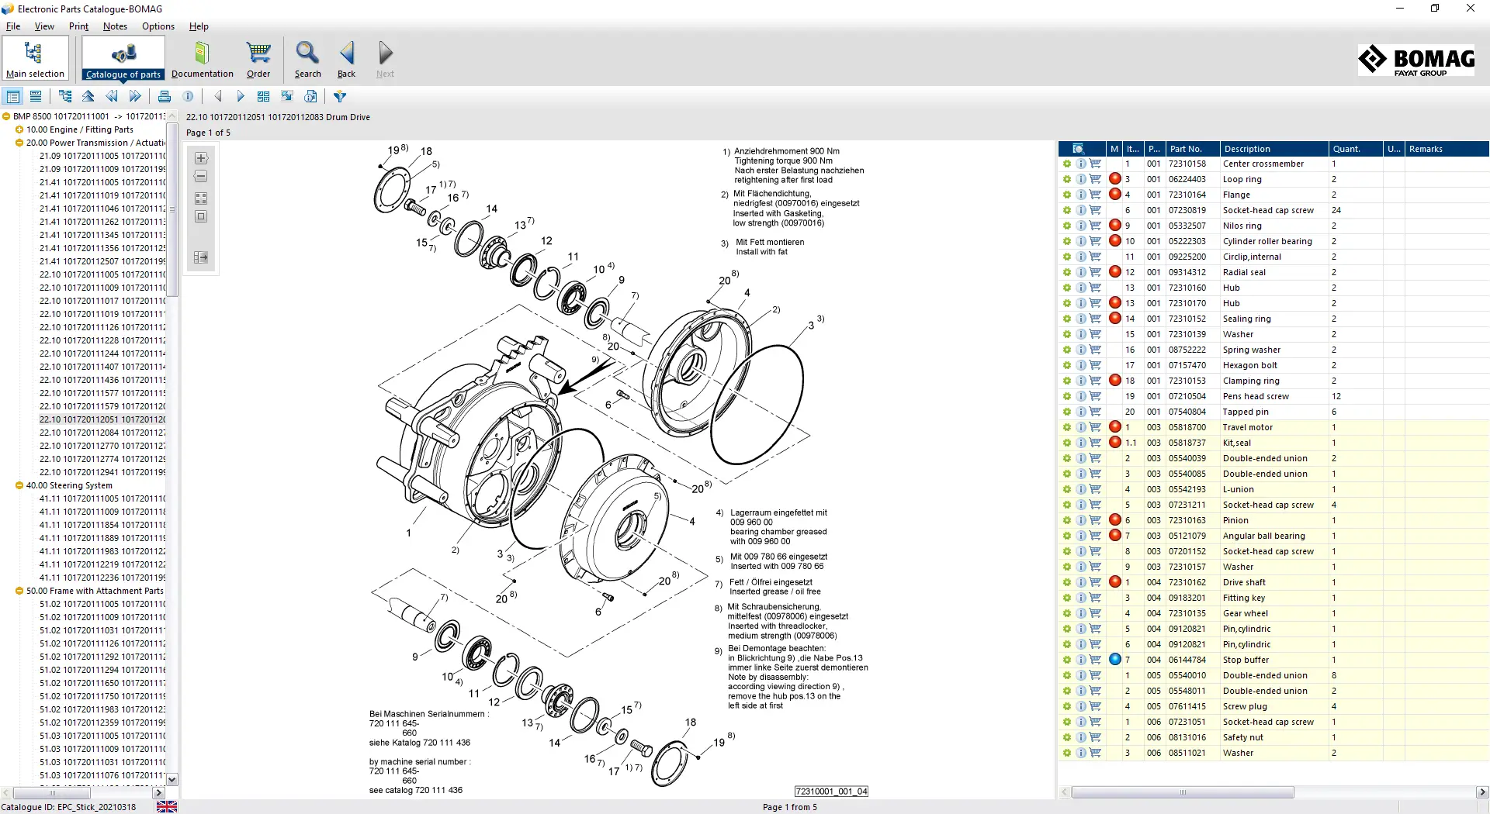The image size is (1490, 814).
Task: Open the Documentation section
Action: pos(202,59)
